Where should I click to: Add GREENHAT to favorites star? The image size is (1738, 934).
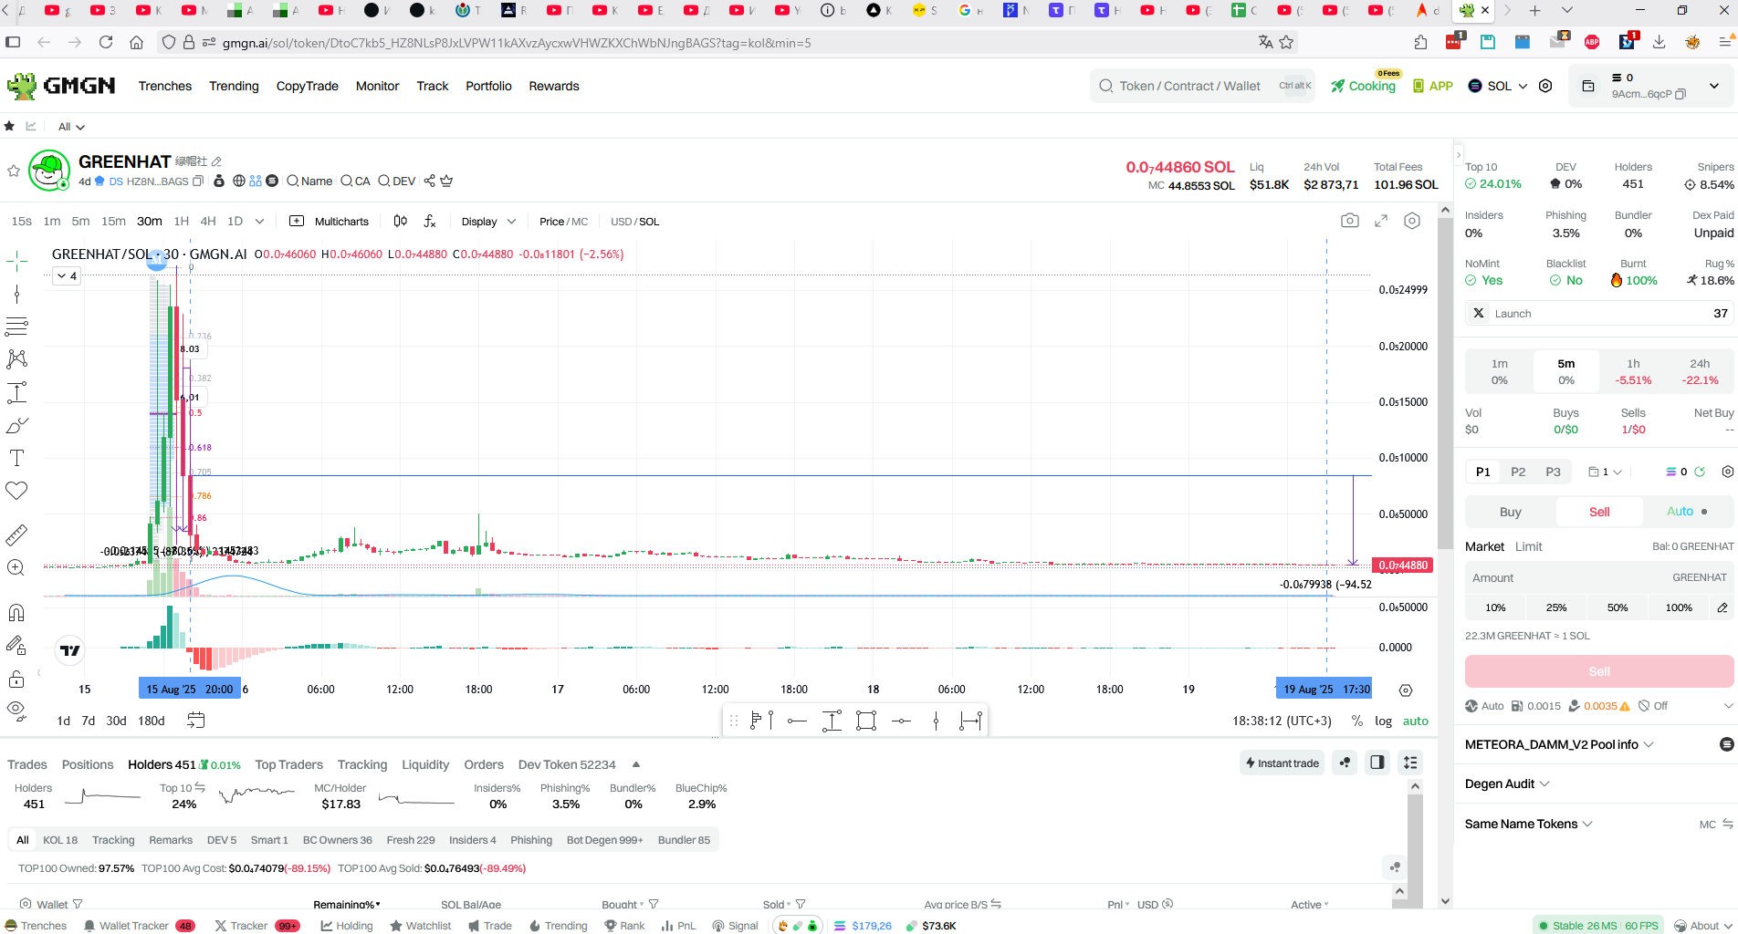(14, 171)
